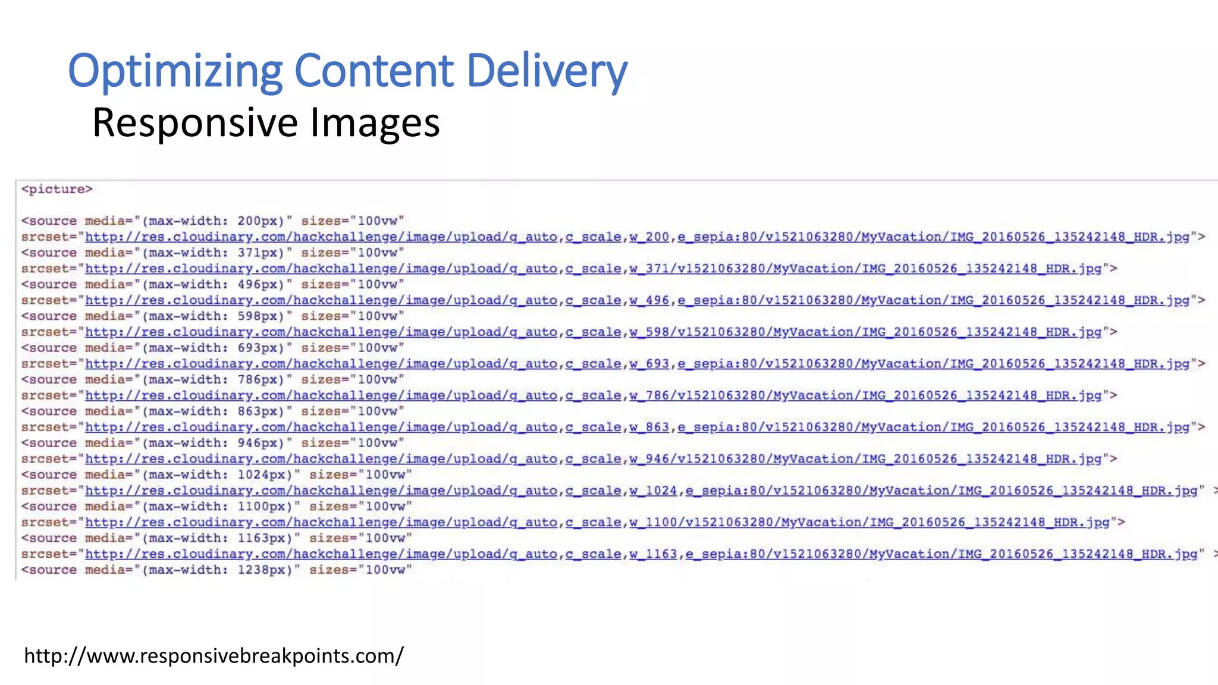
Task: Click the <picture> tag line
Action: coord(57,189)
